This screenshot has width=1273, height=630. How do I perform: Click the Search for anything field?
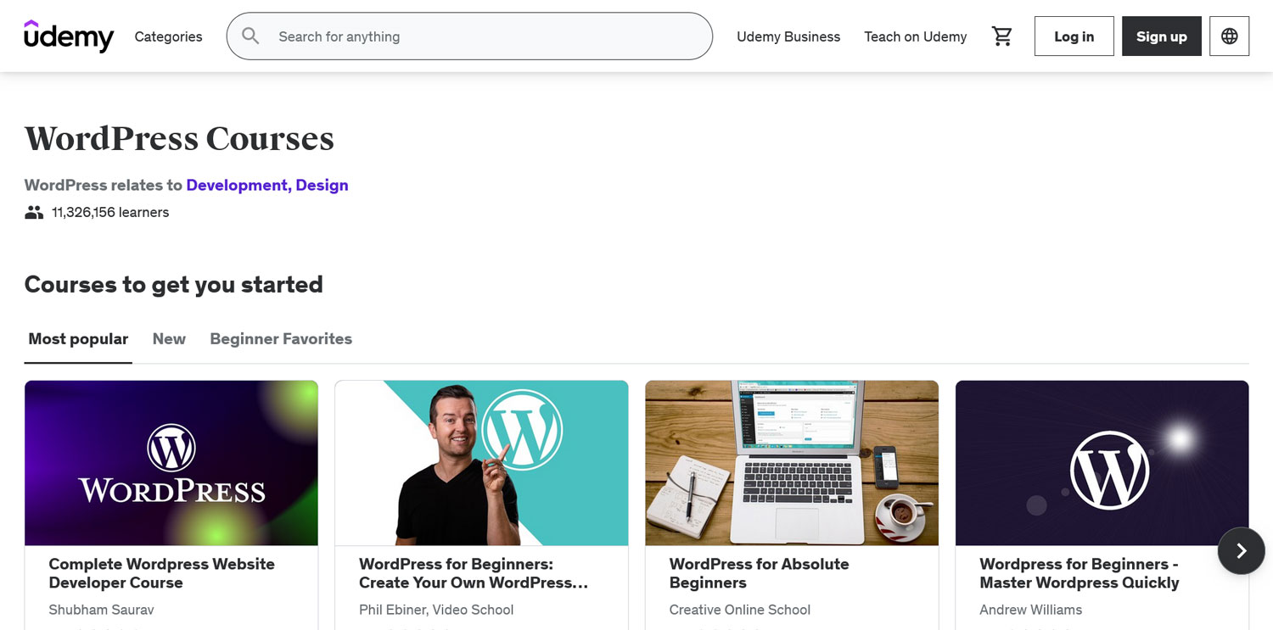tap(484, 36)
